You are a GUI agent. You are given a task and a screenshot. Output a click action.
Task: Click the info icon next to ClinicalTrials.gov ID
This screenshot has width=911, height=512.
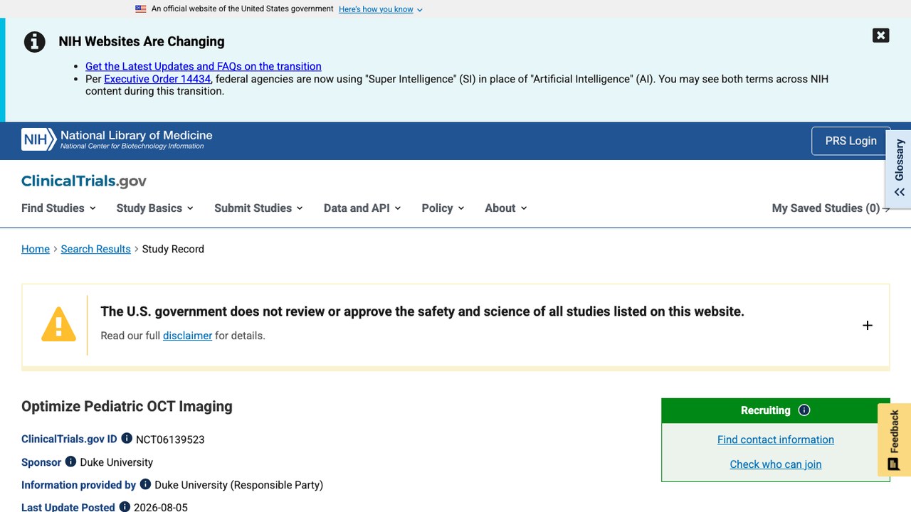tap(127, 439)
